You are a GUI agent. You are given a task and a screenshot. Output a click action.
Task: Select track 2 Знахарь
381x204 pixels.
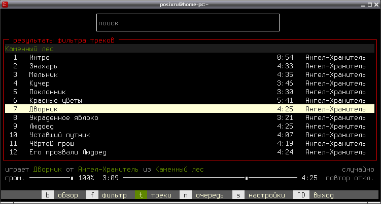click(190, 66)
